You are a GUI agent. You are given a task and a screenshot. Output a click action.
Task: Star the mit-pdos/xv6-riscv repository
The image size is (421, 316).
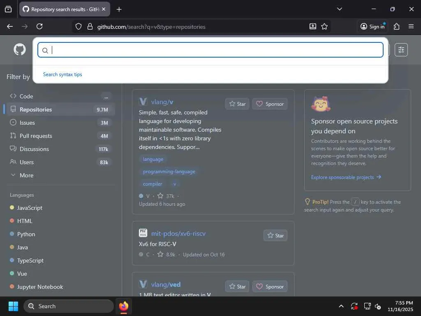click(275, 236)
